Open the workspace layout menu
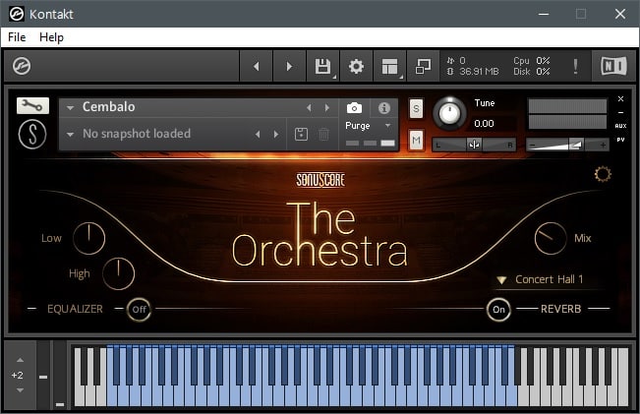 (x=389, y=66)
